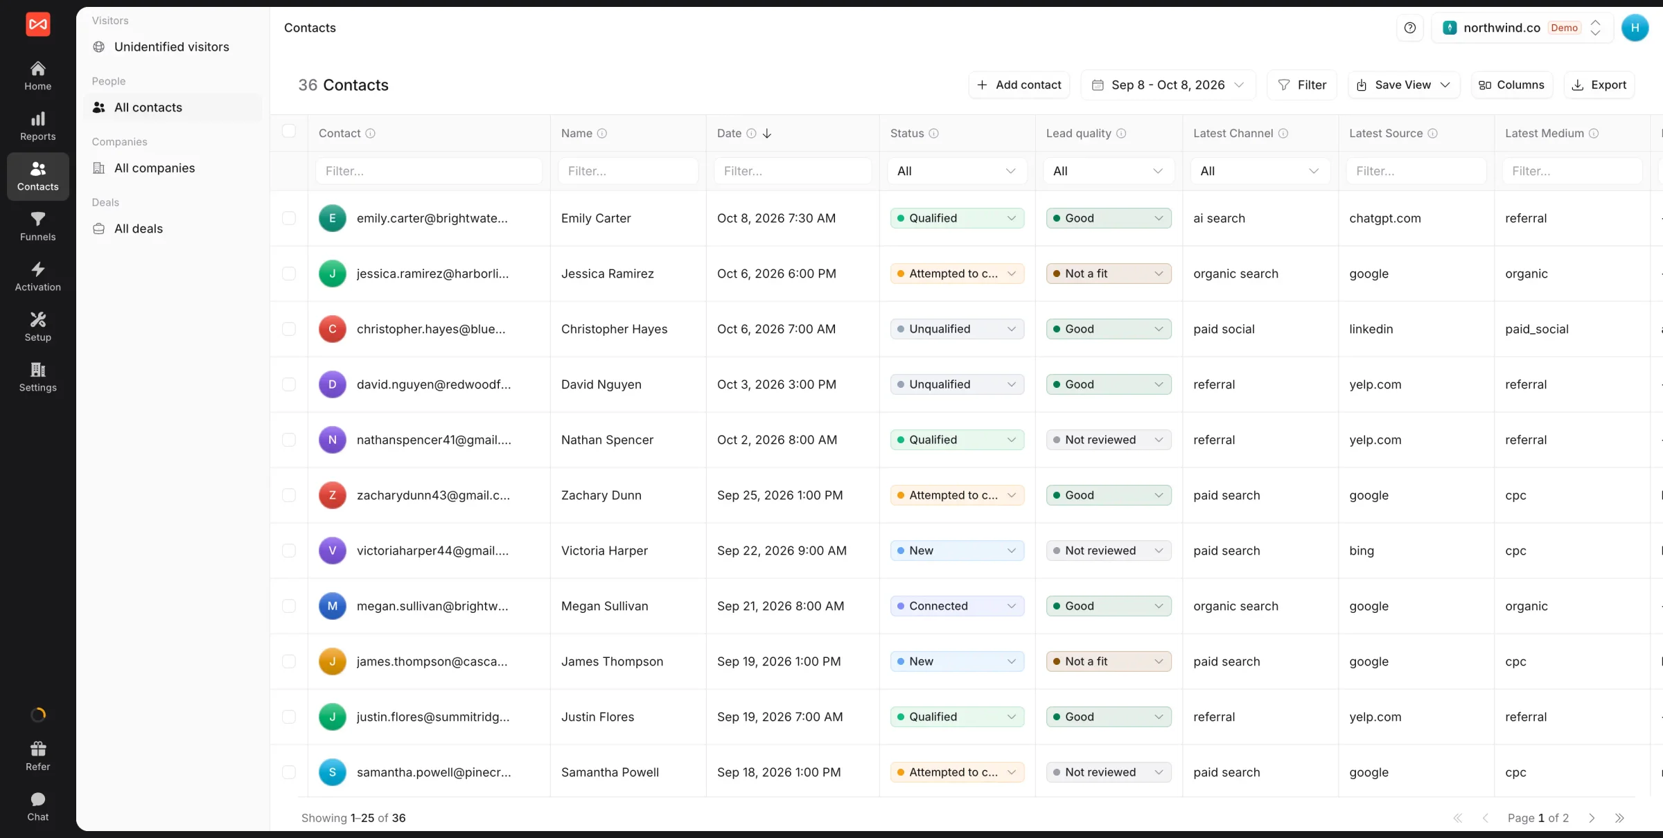Select Emily Carter row checkbox

(x=289, y=218)
